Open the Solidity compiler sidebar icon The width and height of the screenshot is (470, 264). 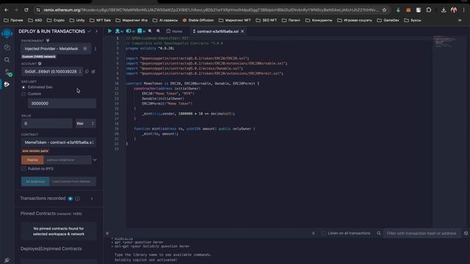pos(7,72)
